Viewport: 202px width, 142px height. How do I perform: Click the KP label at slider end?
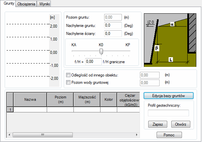[x=128, y=45]
